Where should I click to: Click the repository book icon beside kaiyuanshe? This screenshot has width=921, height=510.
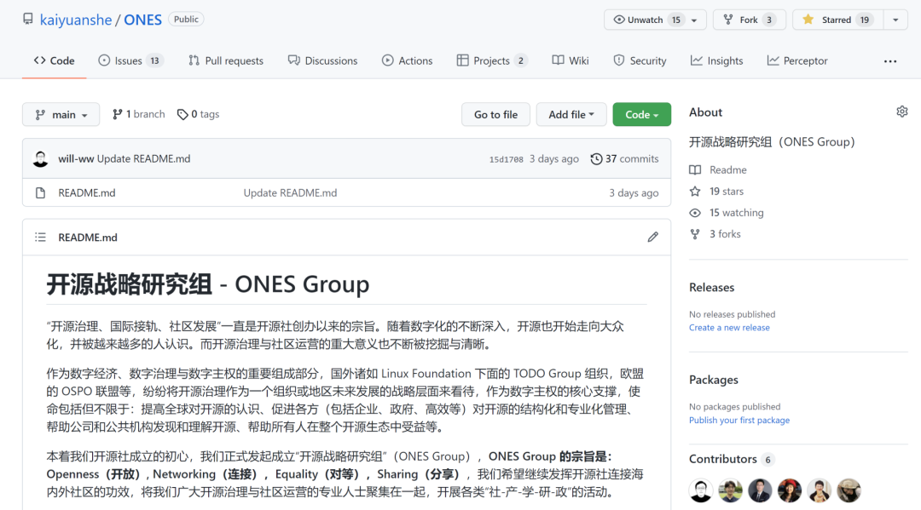[x=27, y=20]
